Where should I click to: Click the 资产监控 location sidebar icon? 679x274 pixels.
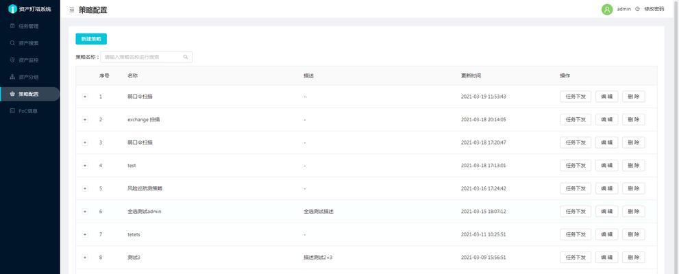[x=12, y=60]
